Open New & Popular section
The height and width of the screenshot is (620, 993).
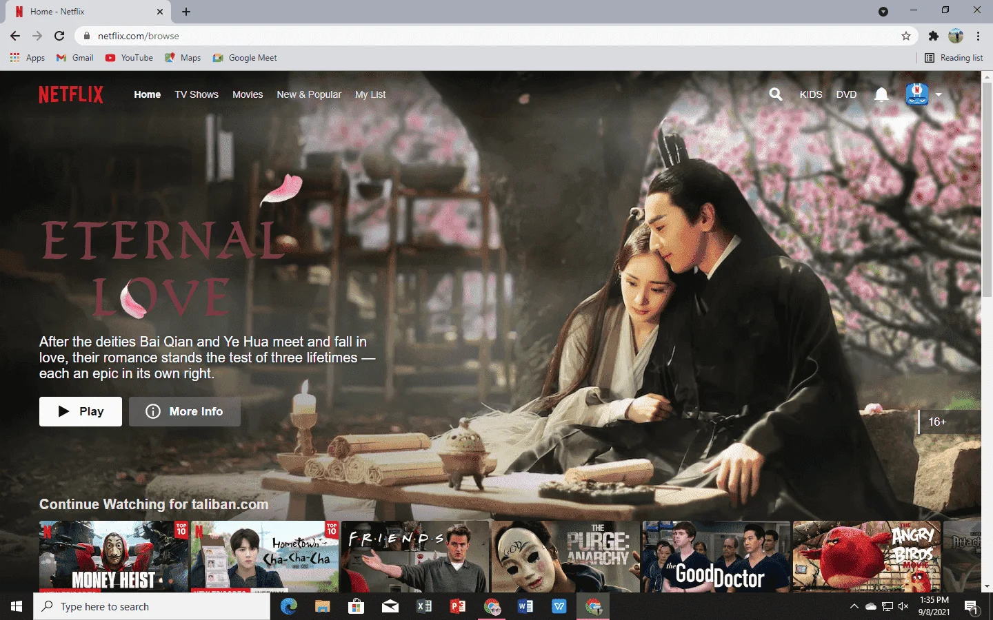[309, 94]
